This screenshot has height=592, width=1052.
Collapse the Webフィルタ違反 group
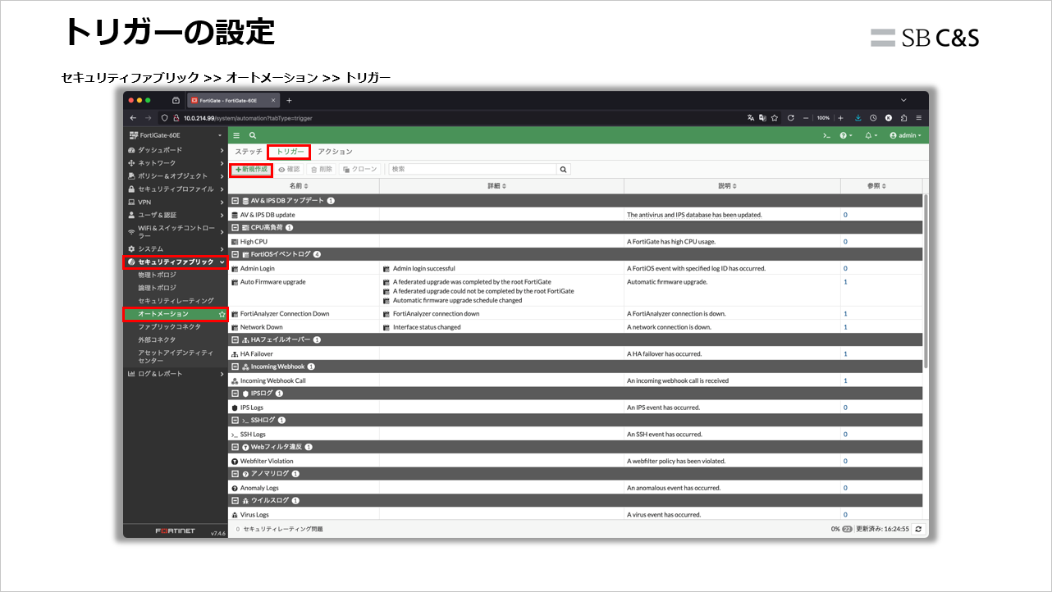[x=235, y=447]
